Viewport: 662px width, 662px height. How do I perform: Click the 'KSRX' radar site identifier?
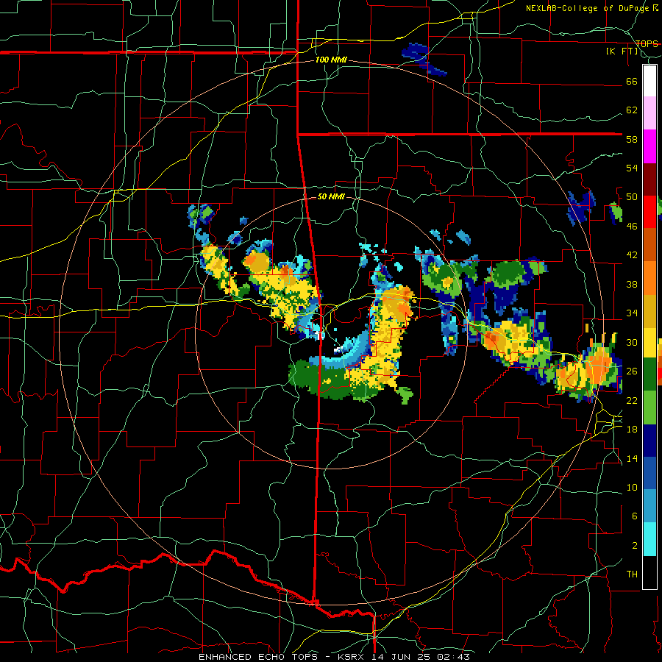[x=353, y=657]
